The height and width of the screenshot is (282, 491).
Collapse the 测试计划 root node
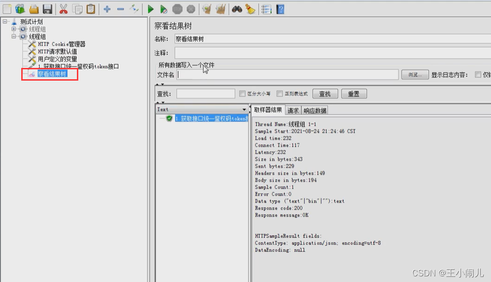coord(5,22)
